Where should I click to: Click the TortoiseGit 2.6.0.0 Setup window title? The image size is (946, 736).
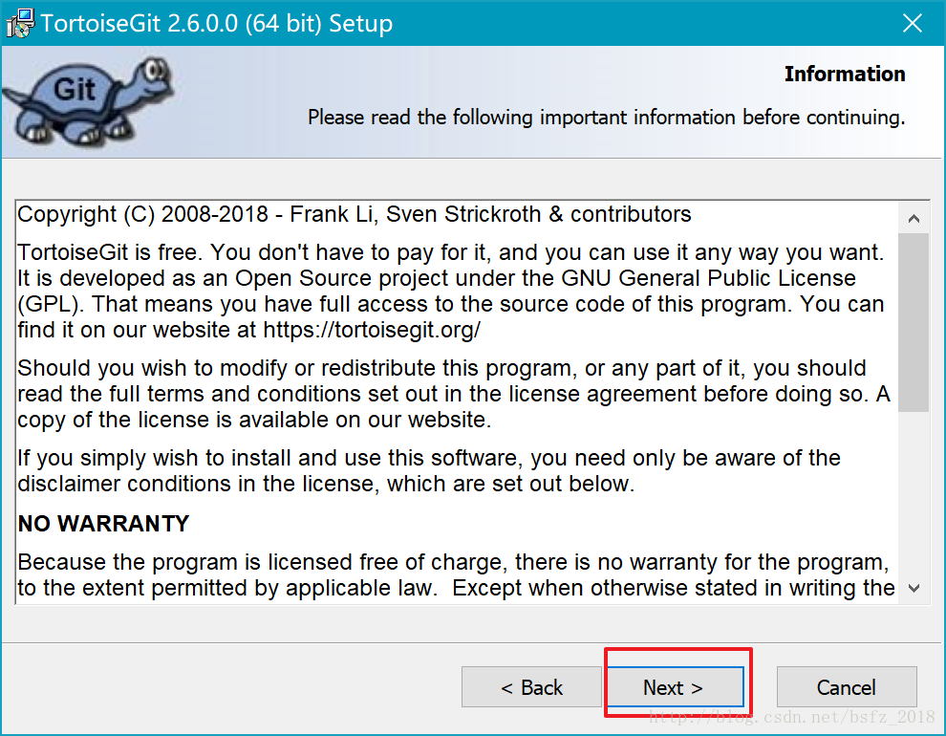pyautogui.click(x=217, y=24)
